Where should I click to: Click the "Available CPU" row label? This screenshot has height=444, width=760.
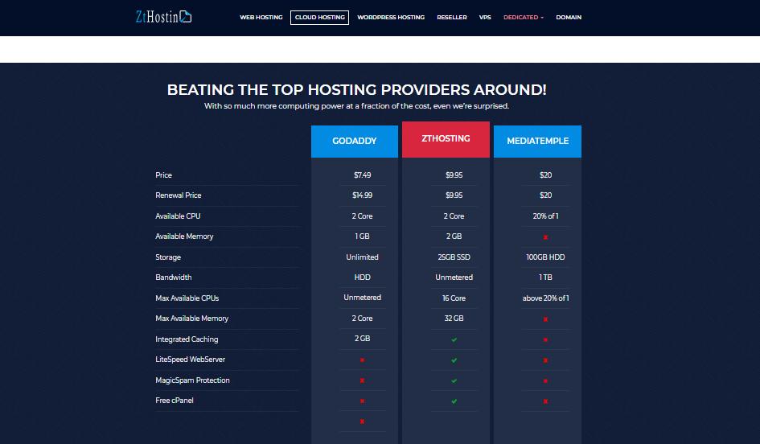click(x=178, y=216)
